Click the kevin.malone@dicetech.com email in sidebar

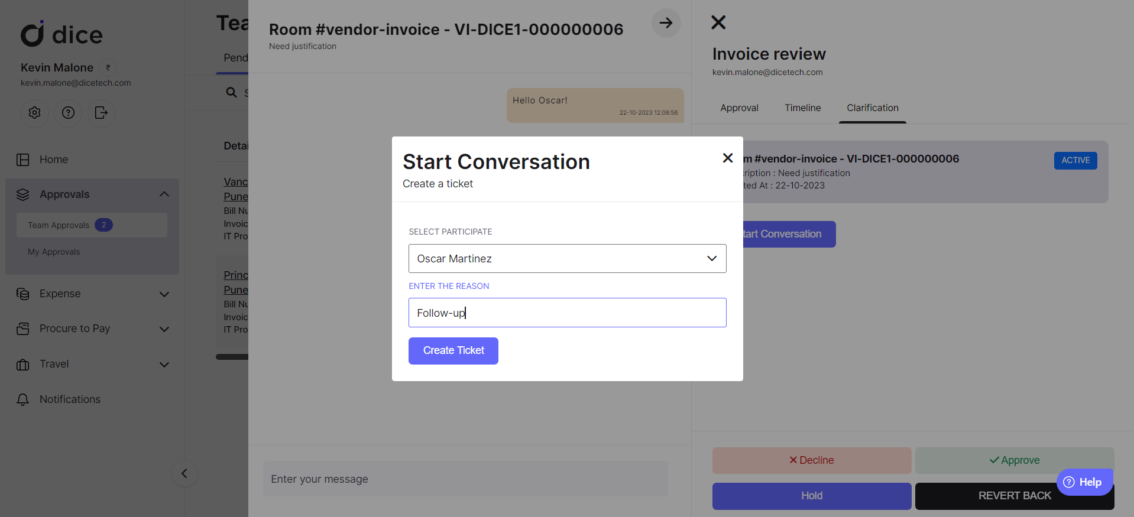76,83
